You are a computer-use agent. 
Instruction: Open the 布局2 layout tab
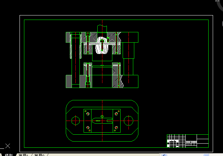tap(39, 155)
